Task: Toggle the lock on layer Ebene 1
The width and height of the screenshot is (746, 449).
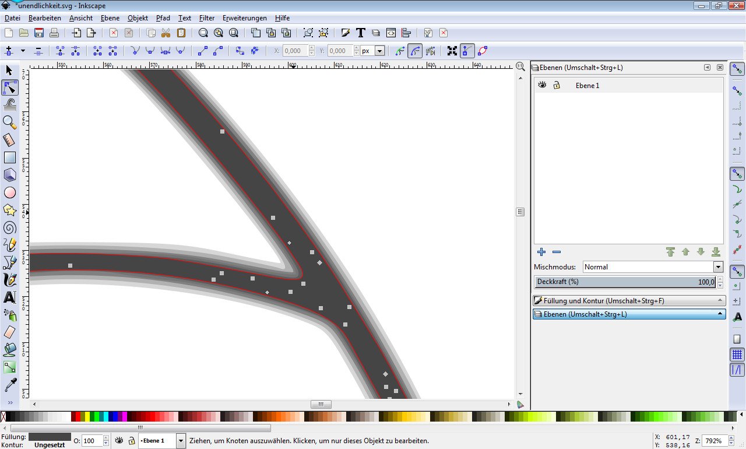Action: point(557,85)
